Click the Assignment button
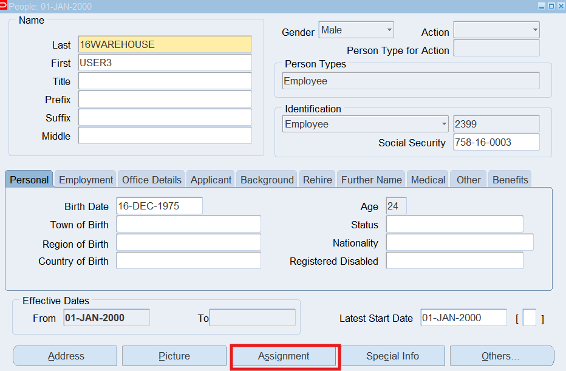 tap(284, 356)
